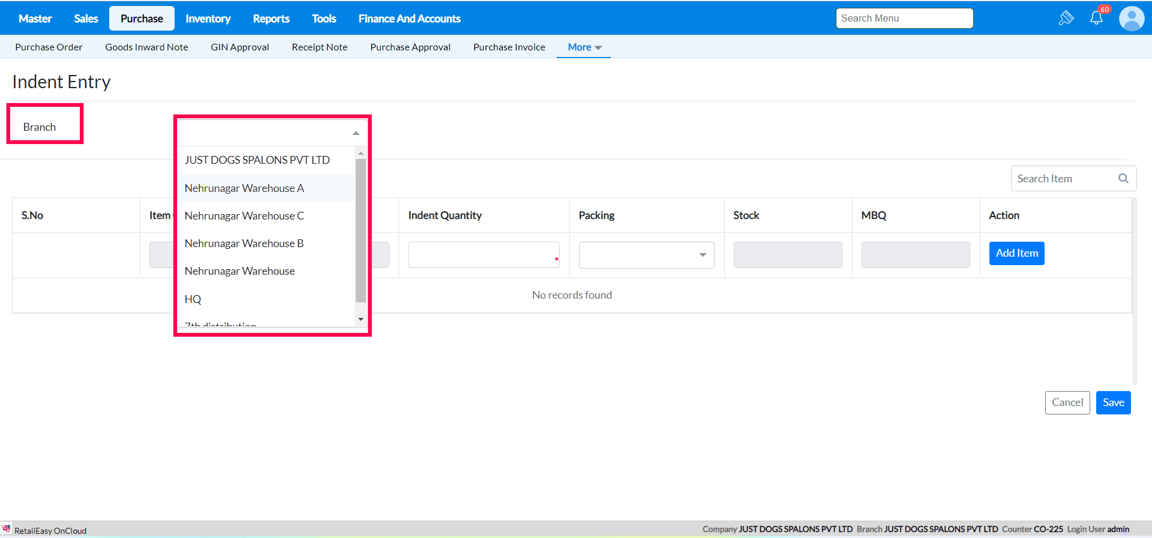Viewport: 1152px width, 538px height.
Task: Open the Inventory menu
Action: (x=208, y=19)
